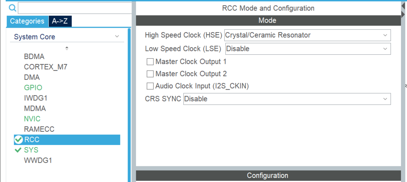The height and width of the screenshot is (182, 407).
Task: Click the search magnifier icon
Action: click(13, 8)
